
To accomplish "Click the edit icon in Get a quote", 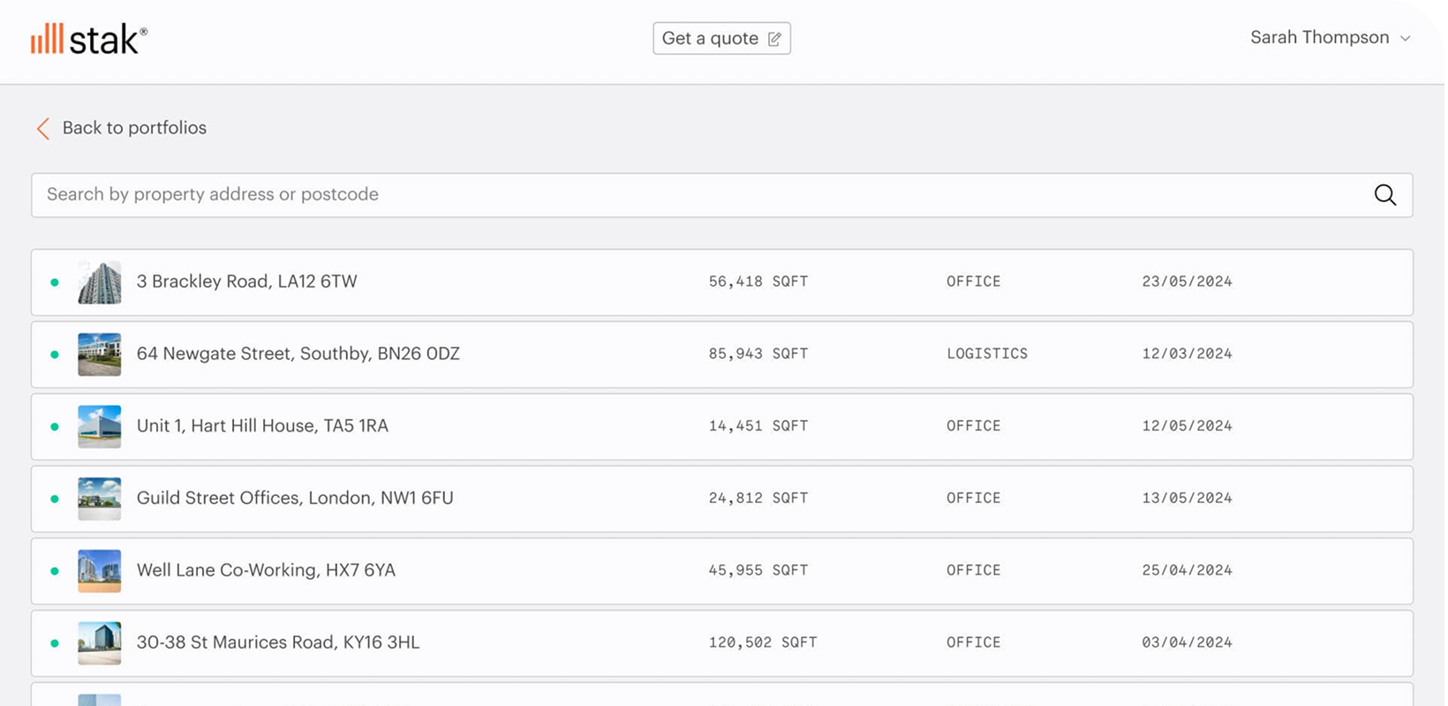I will (x=774, y=39).
